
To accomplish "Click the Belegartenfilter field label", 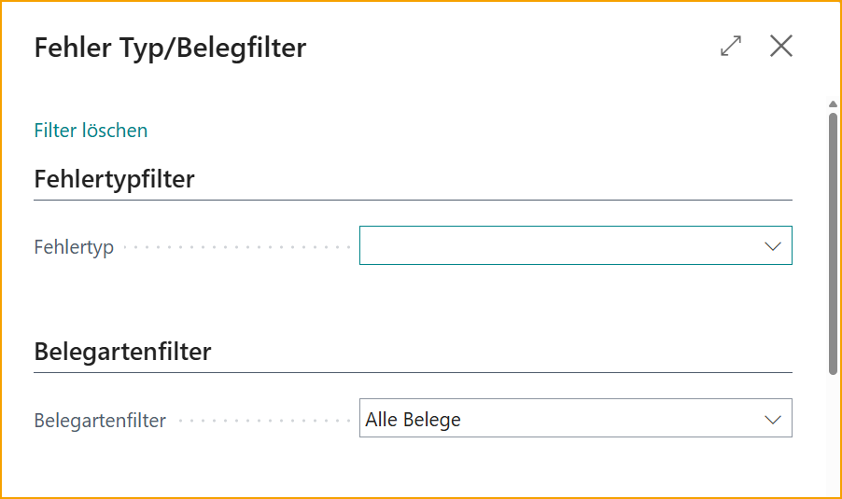I will point(100,420).
